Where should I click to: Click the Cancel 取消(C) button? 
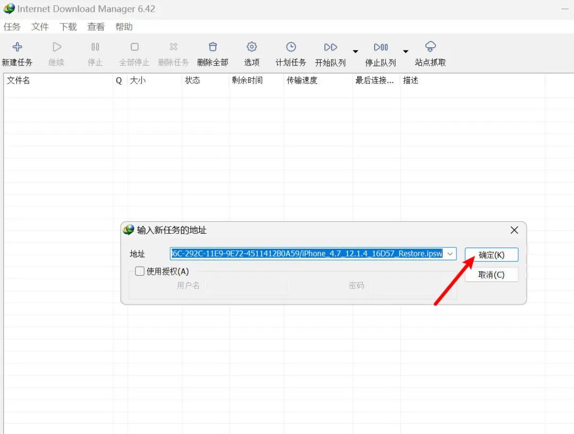coord(491,275)
